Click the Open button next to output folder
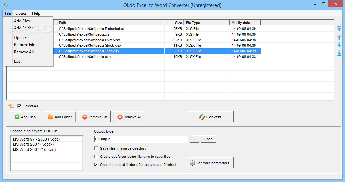This screenshot has width=345, height=182. point(208,139)
